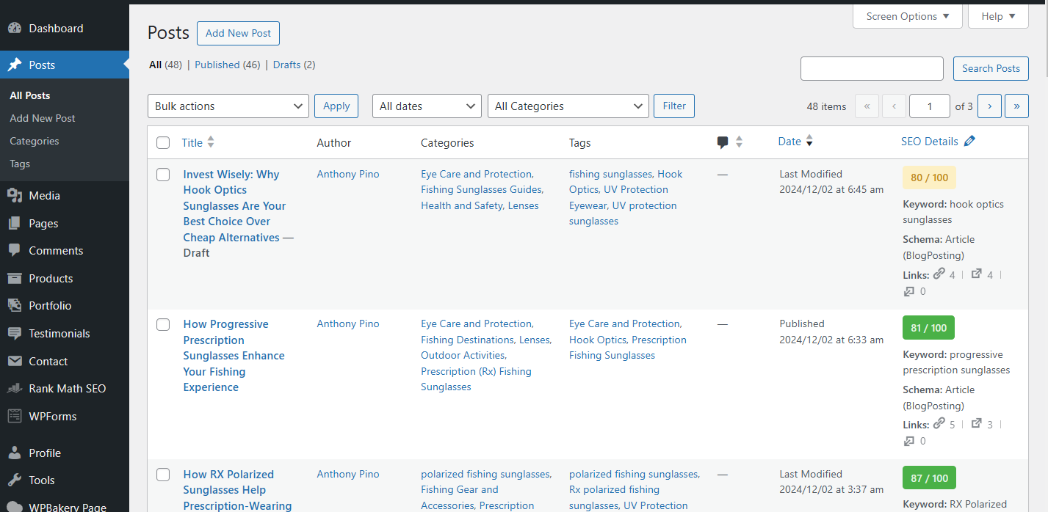Check the Invest Wisely post checkbox
Screen dimensions: 1048x512
click(163, 175)
